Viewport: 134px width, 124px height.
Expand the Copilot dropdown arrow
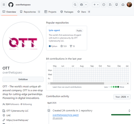pyautogui.click(x=86, y=5)
